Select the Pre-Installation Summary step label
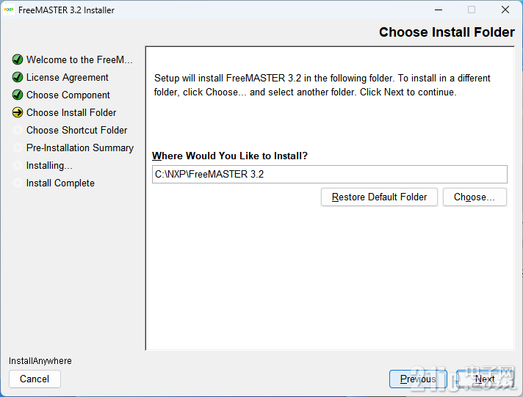The image size is (523, 397). click(80, 147)
